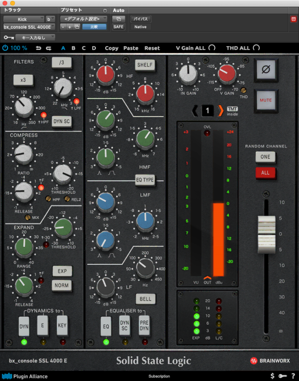Image resolution: width=299 pixels, height=381 pixels.
Task: Click Paste in the toolbar
Action: pyautogui.click(x=131, y=48)
